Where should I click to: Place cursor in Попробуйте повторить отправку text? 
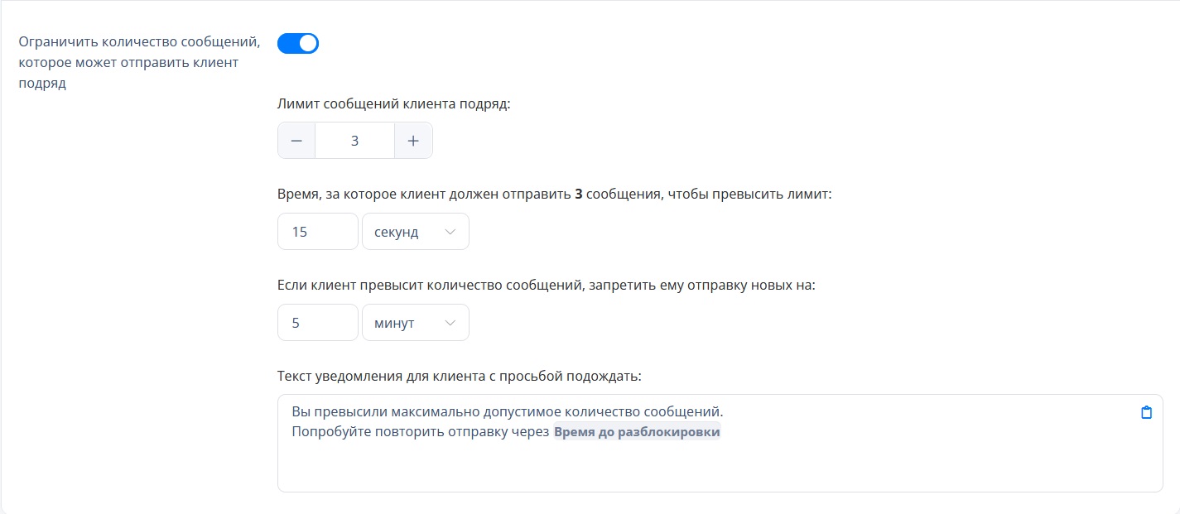[421, 431]
